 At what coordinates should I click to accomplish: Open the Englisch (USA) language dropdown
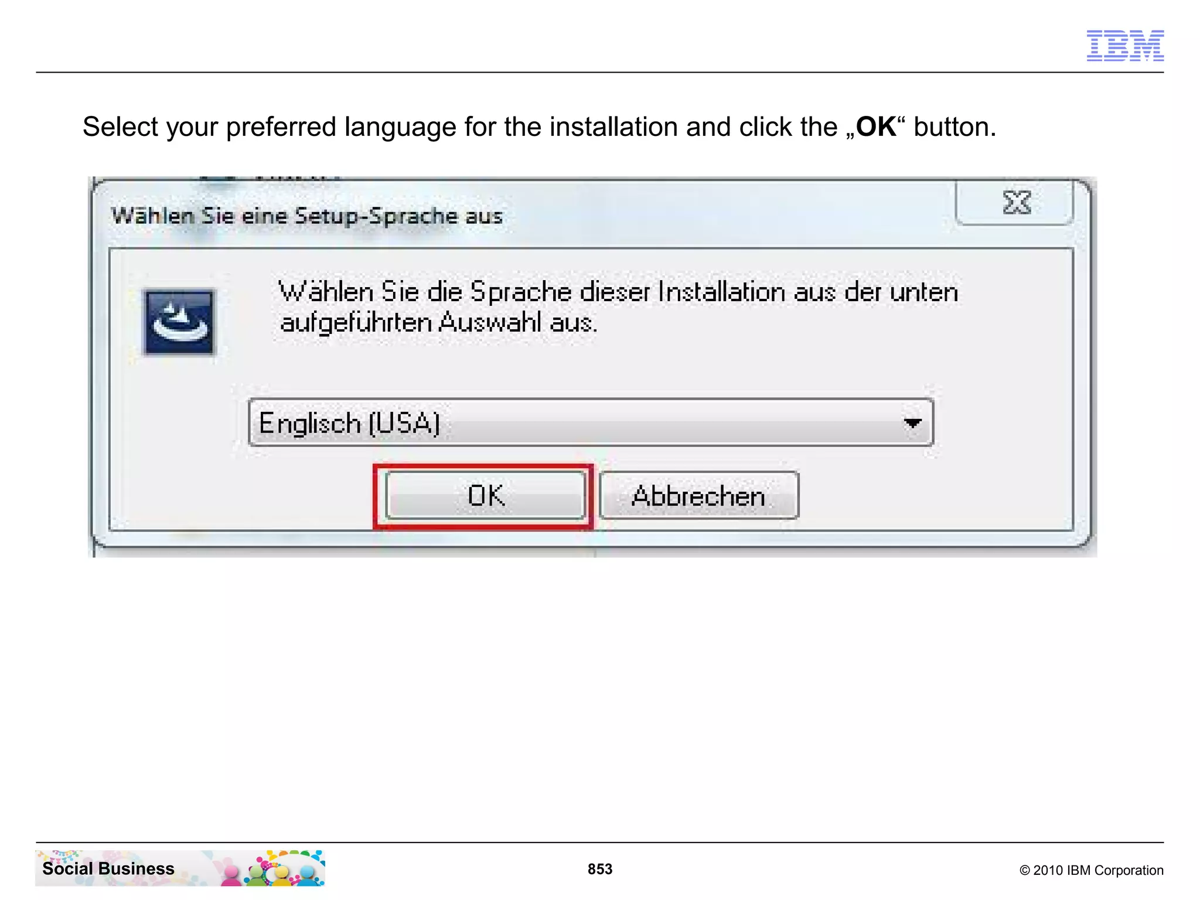pyautogui.click(x=591, y=422)
